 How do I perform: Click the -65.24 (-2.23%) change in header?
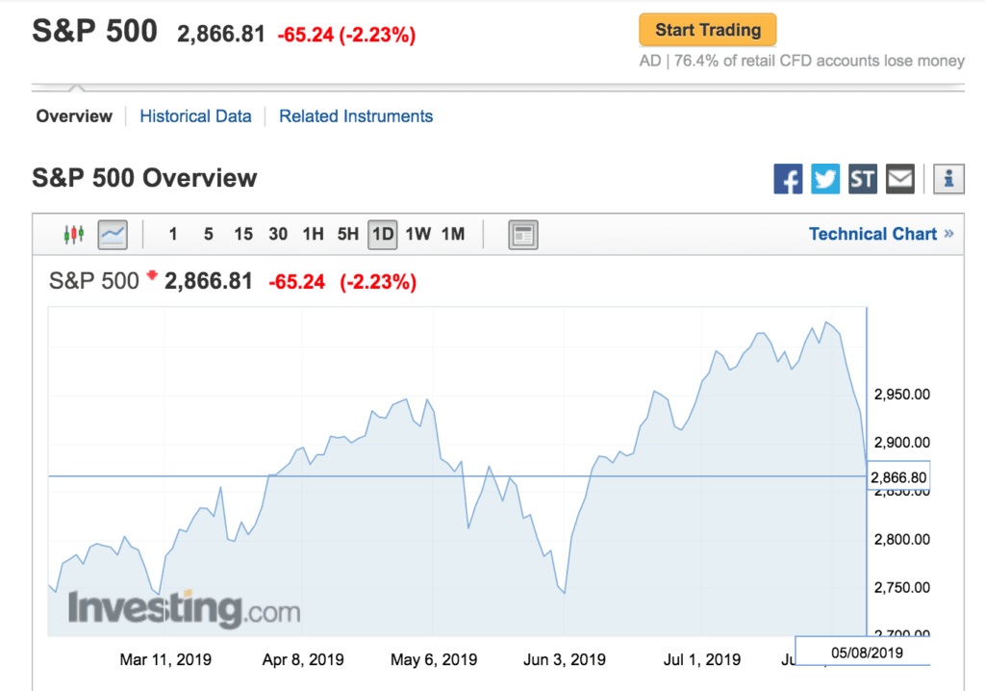click(x=346, y=35)
